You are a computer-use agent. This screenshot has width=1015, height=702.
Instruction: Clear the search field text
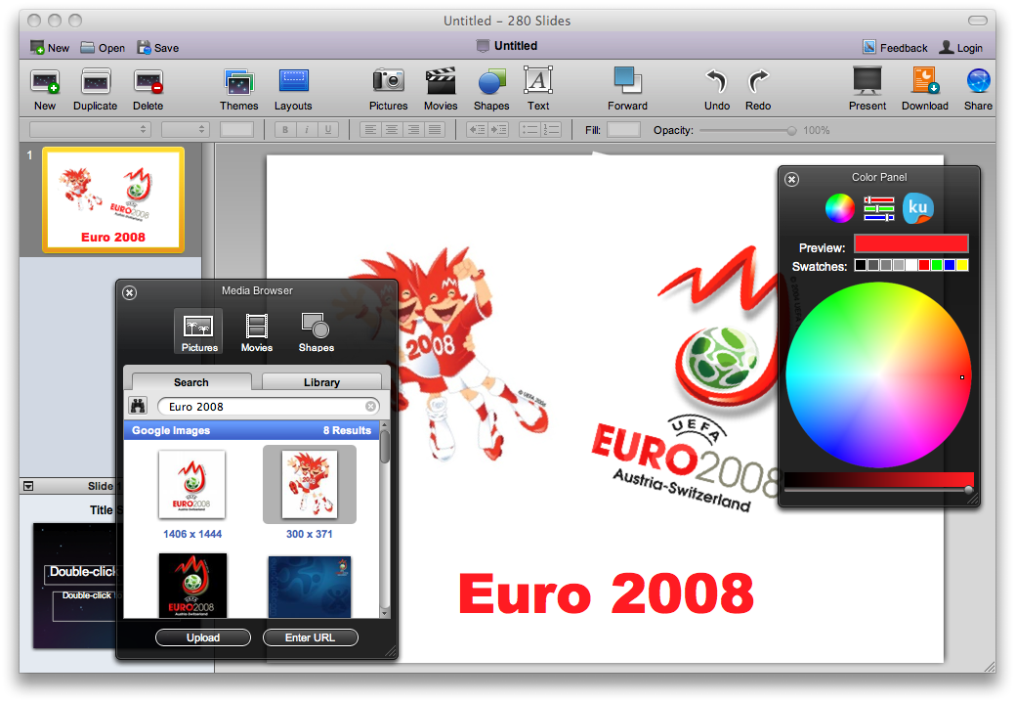pyautogui.click(x=370, y=406)
